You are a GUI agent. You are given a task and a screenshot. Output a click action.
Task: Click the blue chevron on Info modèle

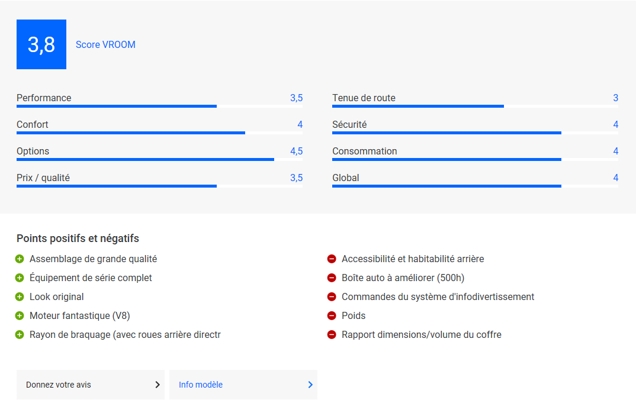(310, 385)
